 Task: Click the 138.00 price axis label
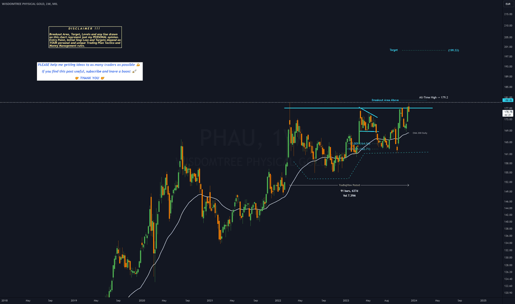508,228
